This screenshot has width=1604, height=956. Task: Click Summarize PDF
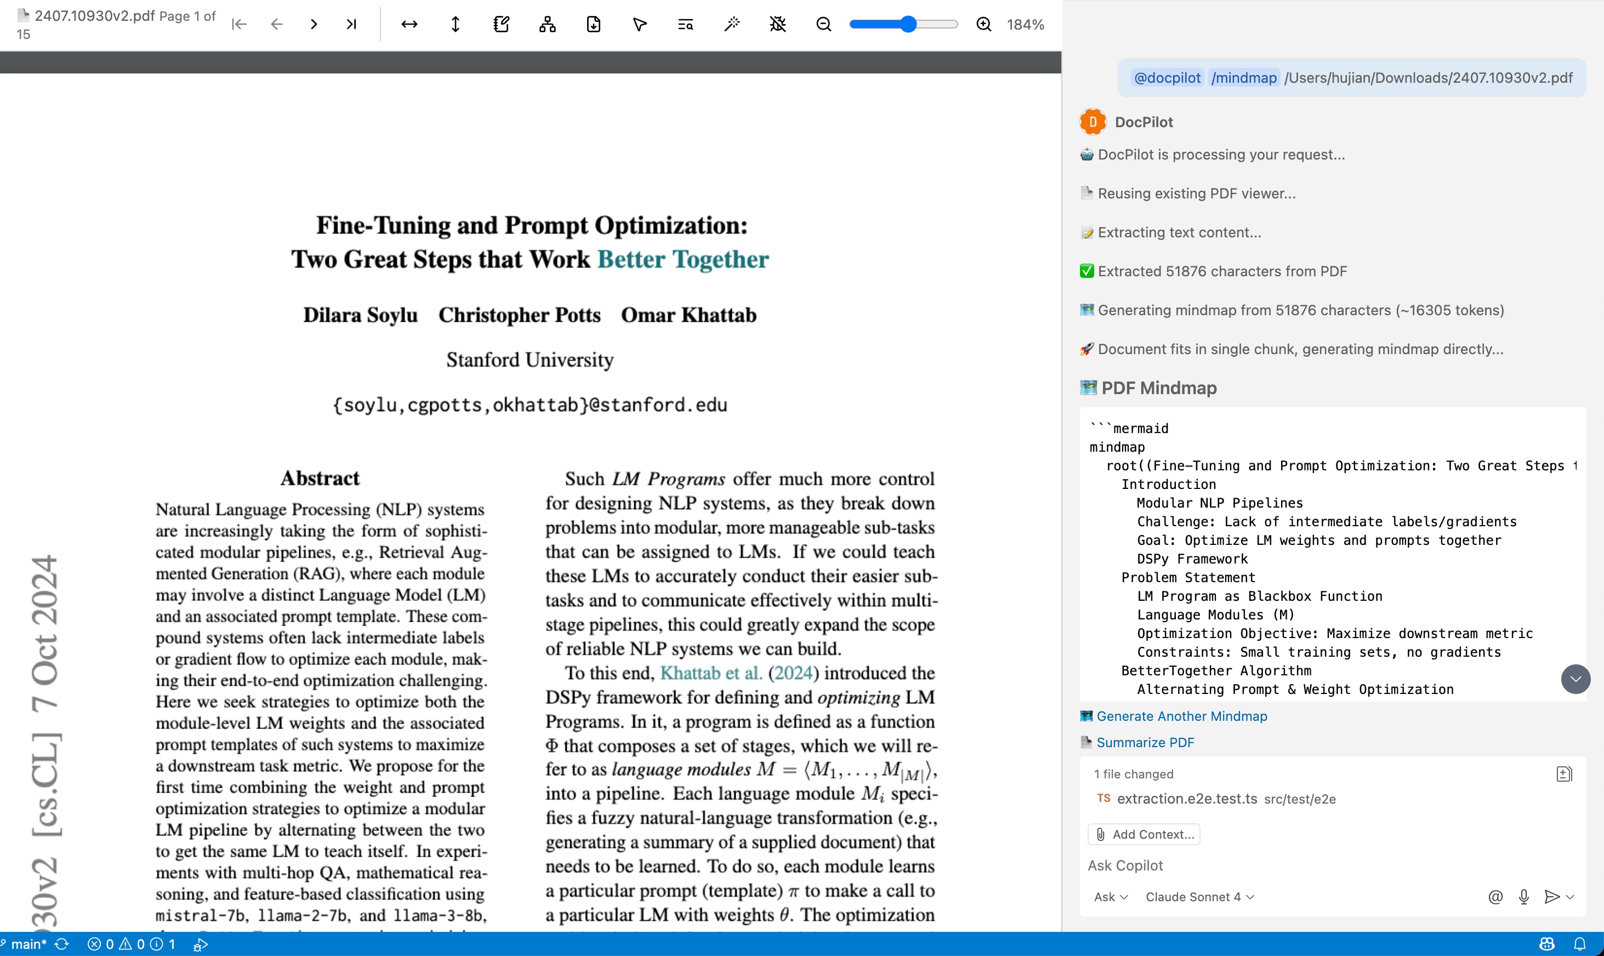click(1146, 742)
